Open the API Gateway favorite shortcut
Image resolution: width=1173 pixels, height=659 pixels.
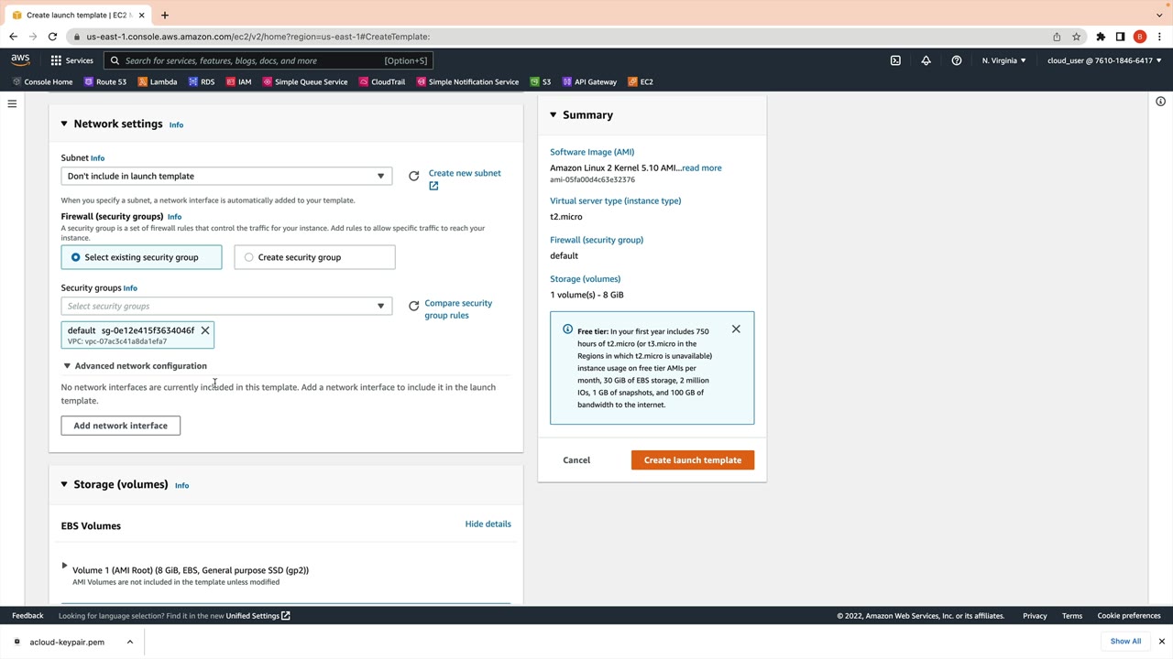click(x=589, y=81)
